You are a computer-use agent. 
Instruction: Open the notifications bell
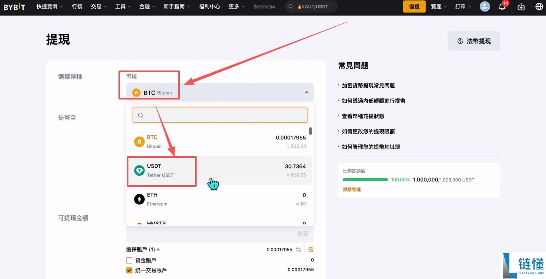[x=502, y=6]
